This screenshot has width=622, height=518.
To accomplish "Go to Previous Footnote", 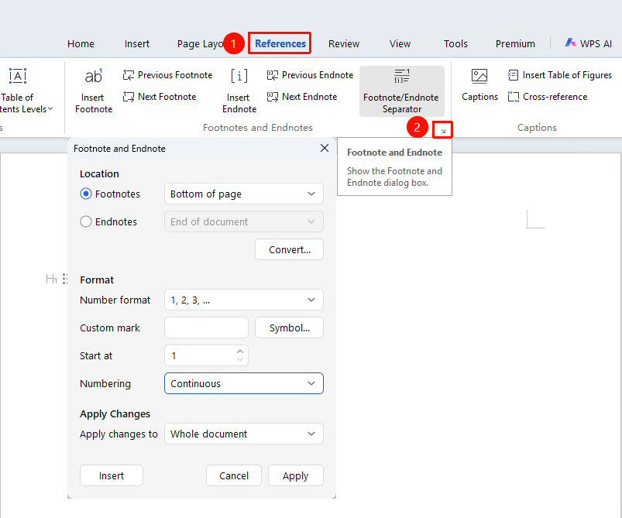I will 167,75.
